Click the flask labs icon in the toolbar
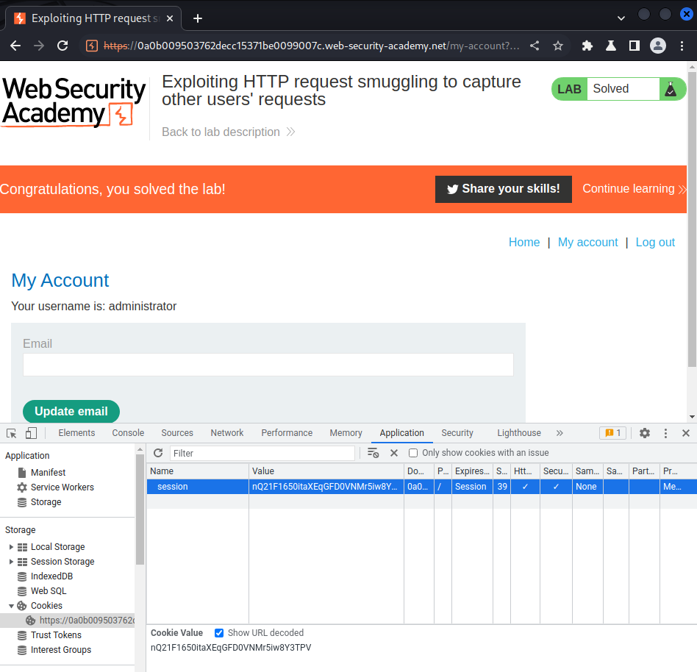This screenshot has height=672, width=697. click(x=611, y=46)
